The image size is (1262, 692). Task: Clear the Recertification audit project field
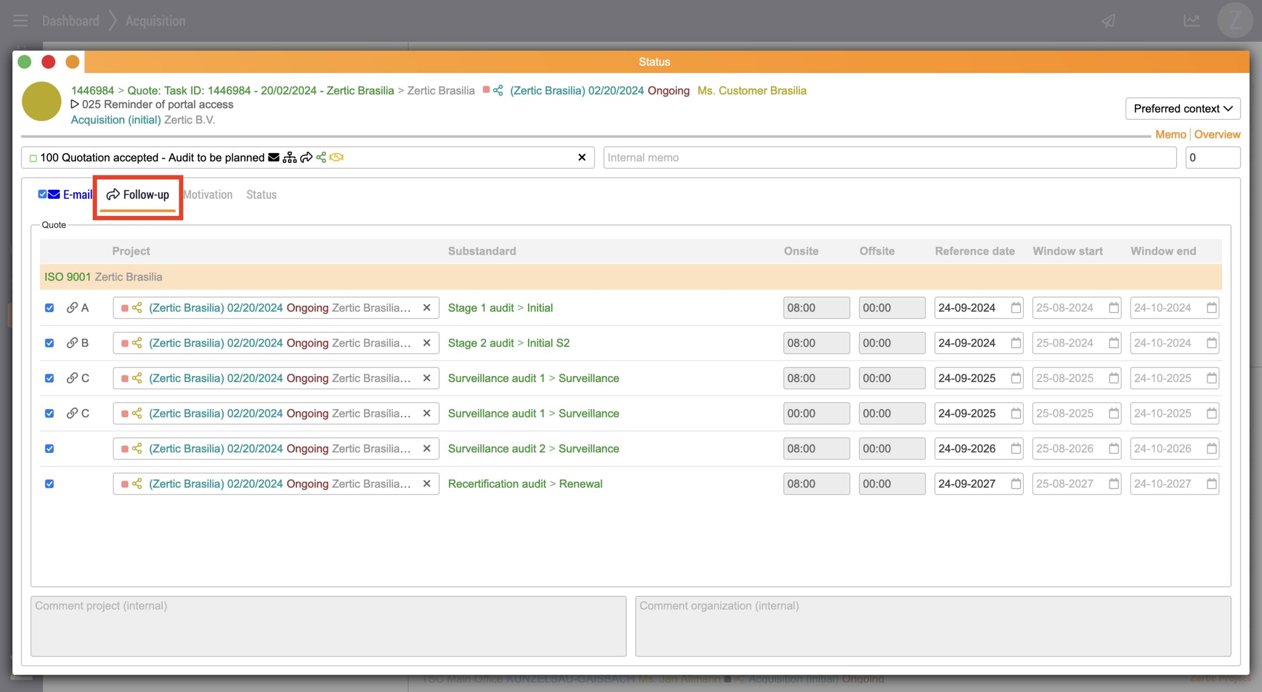(427, 484)
